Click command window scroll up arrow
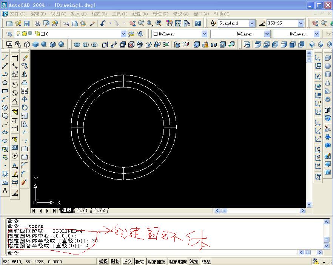Screen dimensions: 333x265 (326, 222)
